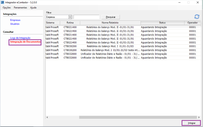Select Integração de Documentos link
Viewport: 203px width, 127px height.
(x=25, y=42)
